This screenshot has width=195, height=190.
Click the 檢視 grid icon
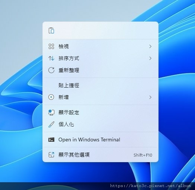pos(51,46)
